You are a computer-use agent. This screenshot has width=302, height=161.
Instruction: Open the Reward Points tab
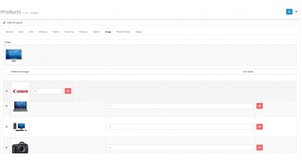(123, 32)
